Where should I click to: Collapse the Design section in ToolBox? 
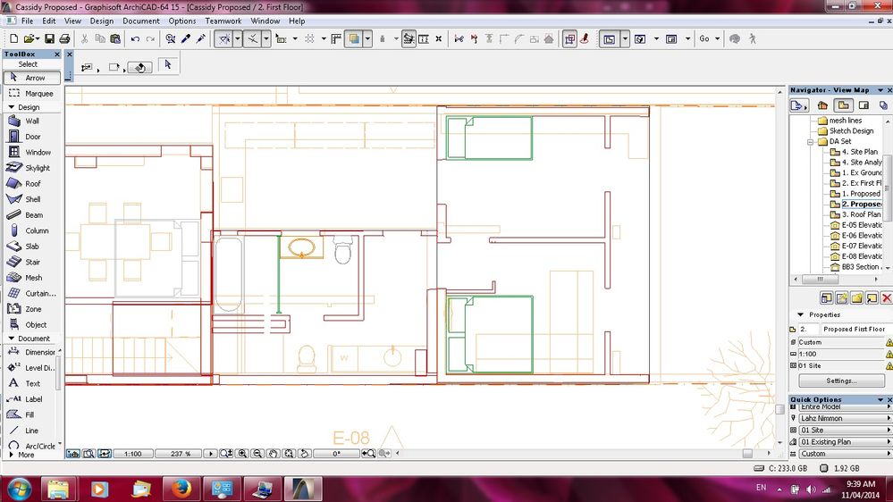coord(29,107)
